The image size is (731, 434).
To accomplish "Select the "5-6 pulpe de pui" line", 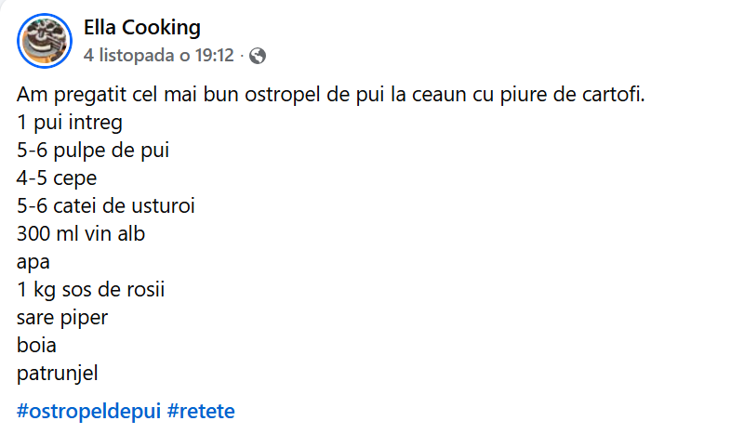I will [92, 151].
